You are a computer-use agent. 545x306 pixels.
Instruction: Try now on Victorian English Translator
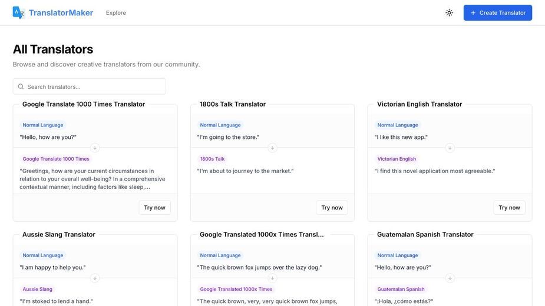(x=509, y=208)
